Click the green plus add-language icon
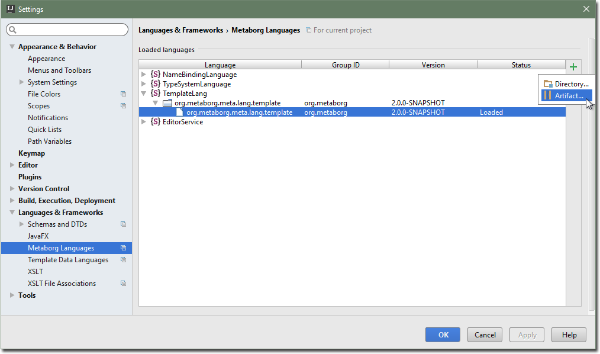Screen dimensions: 600x354 click(x=573, y=67)
